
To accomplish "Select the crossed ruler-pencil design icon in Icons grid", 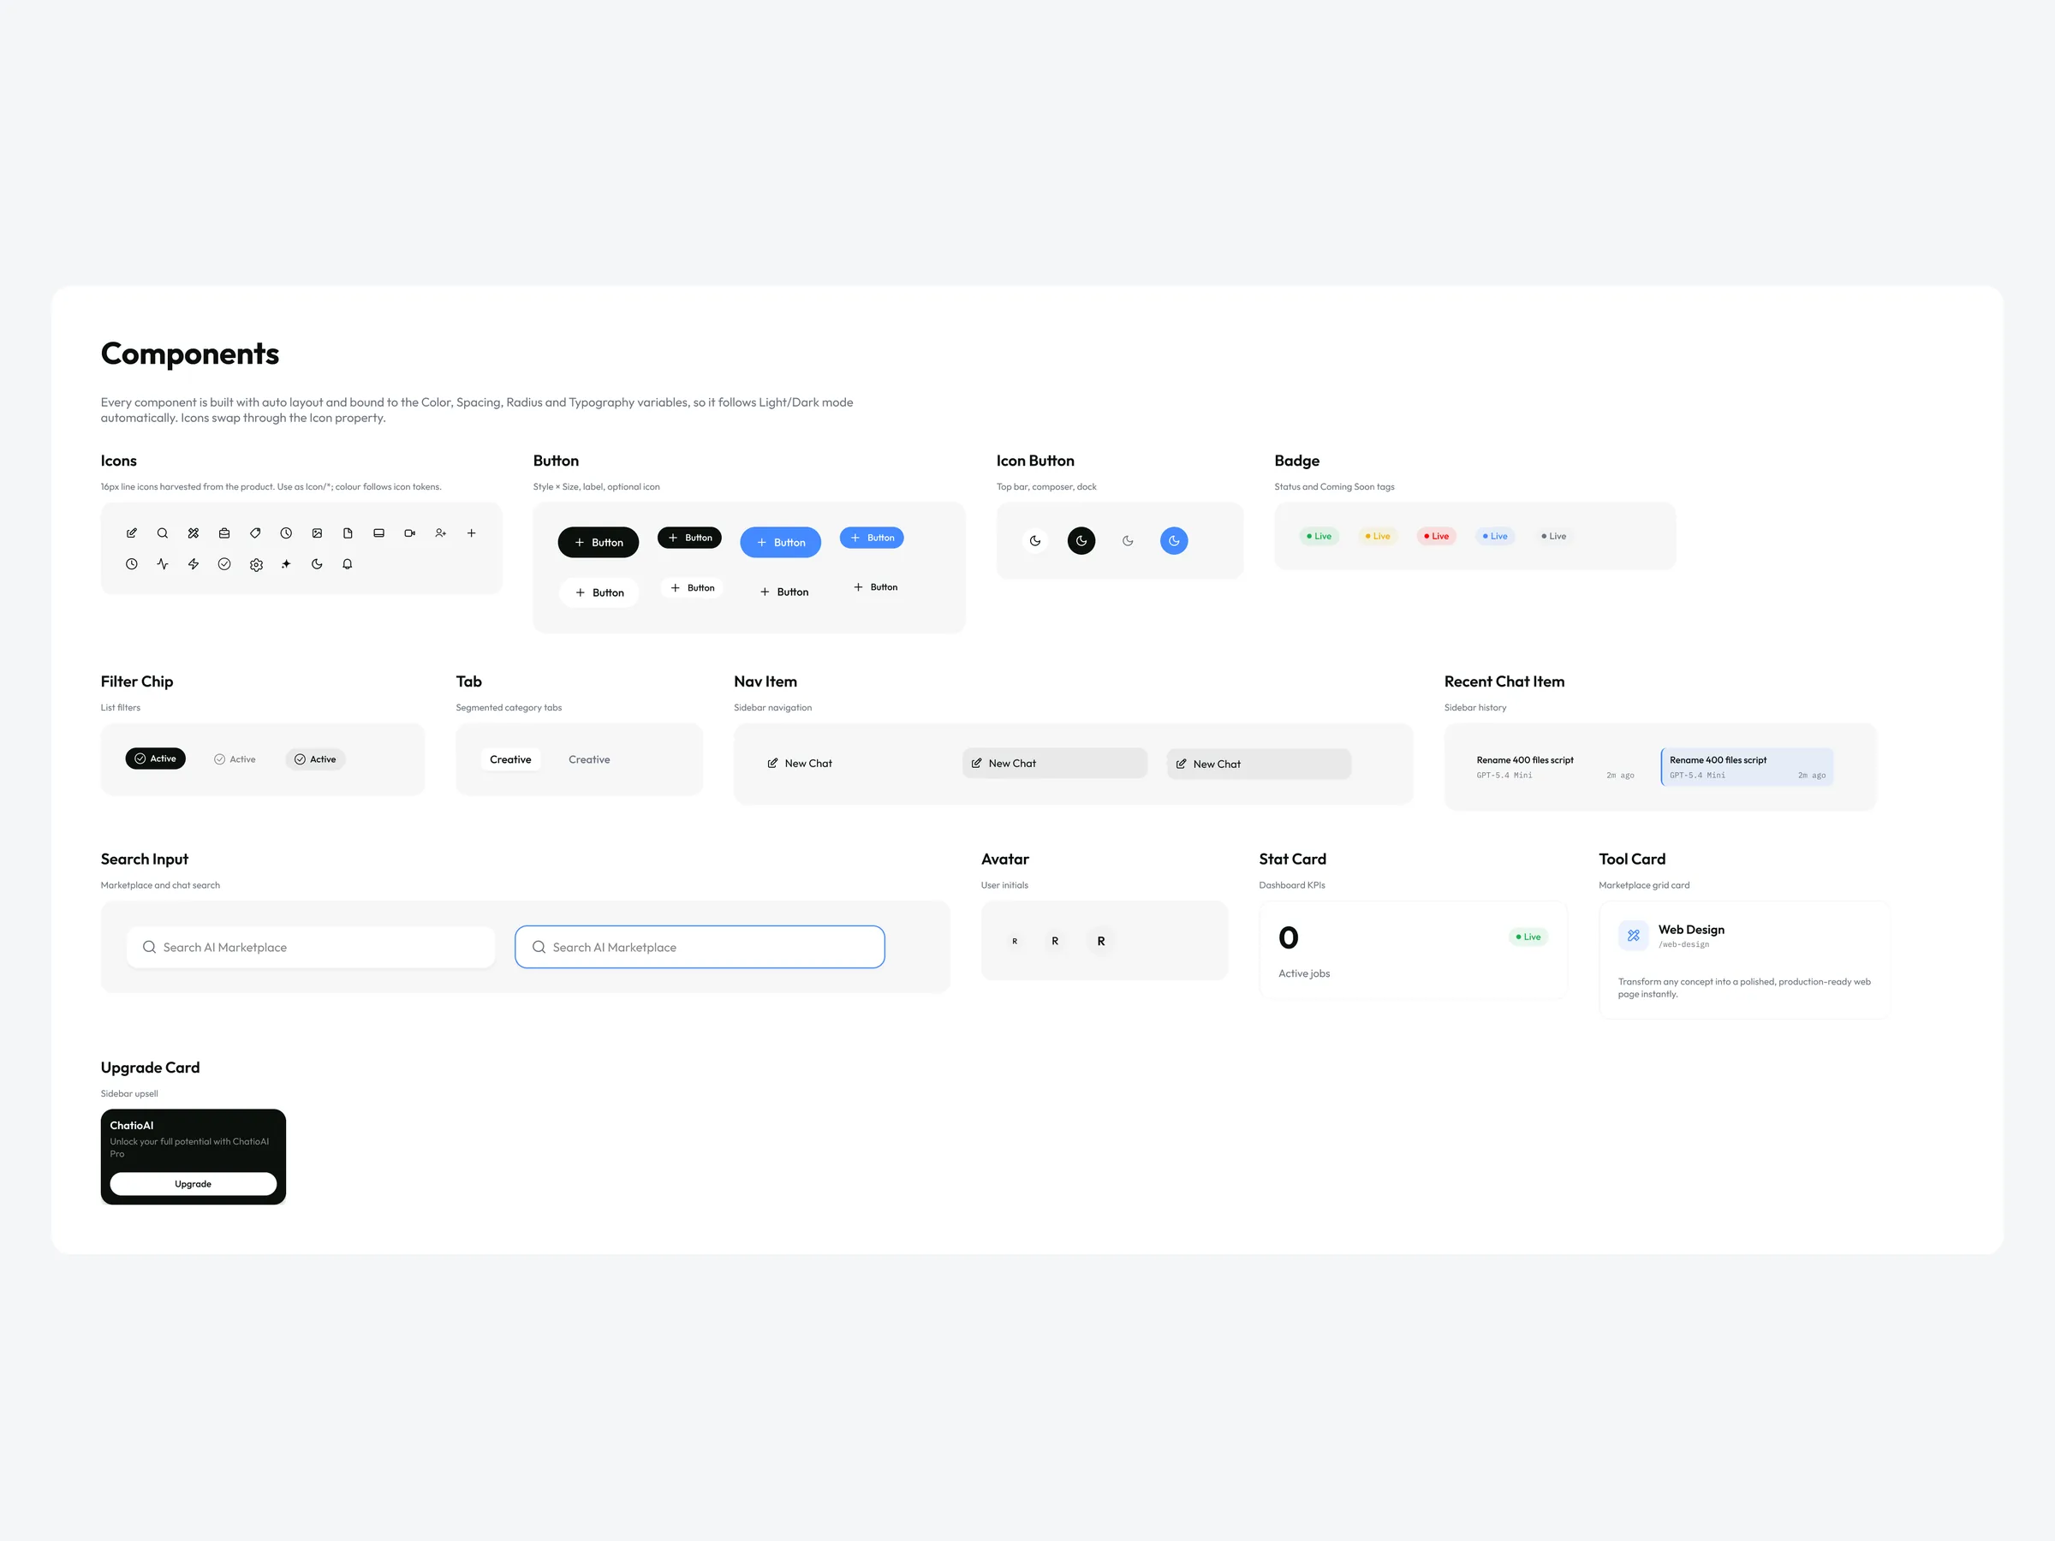I will 194,533.
